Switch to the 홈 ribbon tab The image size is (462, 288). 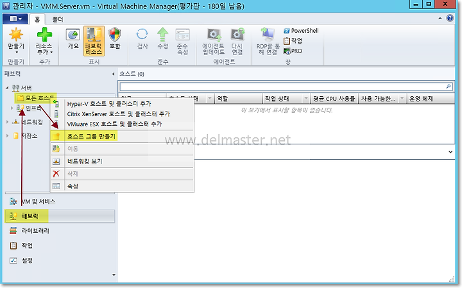coord(37,19)
